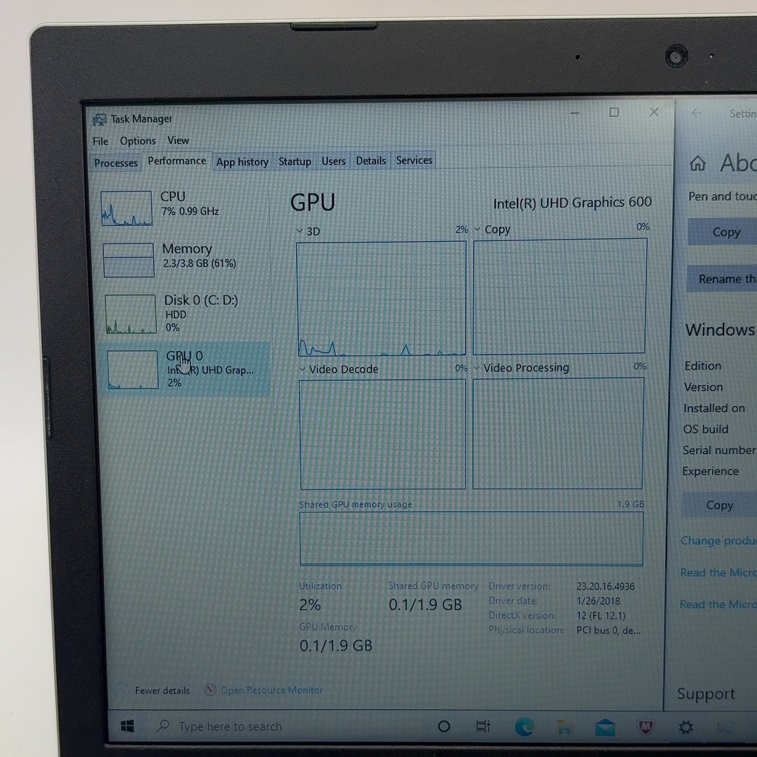Viewport: 757px width, 757px height.
Task: Switch to the App history tab
Action: click(242, 162)
